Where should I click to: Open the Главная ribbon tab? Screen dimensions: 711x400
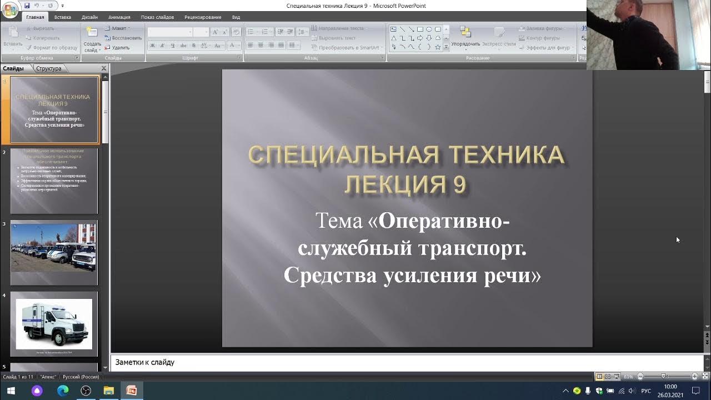pyautogui.click(x=35, y=17)
